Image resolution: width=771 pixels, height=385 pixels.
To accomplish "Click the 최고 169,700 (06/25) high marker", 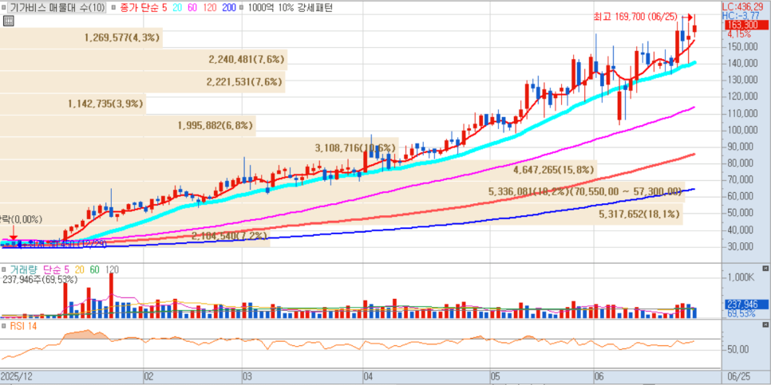I will pyautogui.click(x=638, y=18).
